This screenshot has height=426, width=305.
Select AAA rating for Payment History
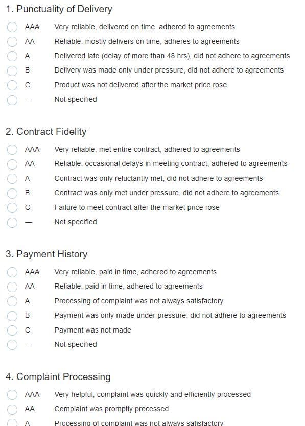click(x=12, y=272)
